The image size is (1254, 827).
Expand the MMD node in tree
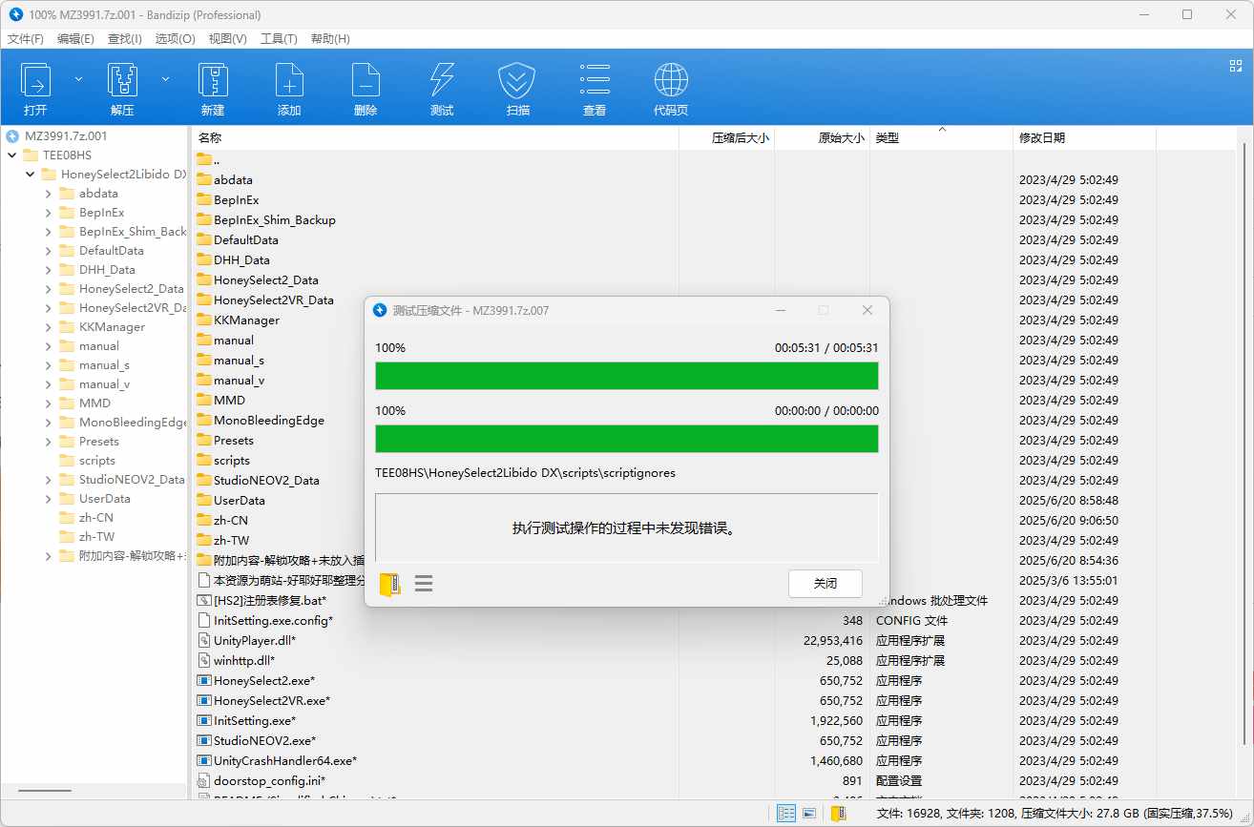(48, 403)
